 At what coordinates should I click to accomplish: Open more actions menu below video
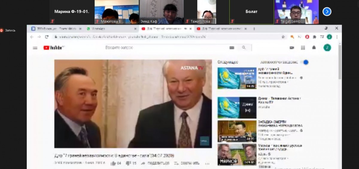(207, 163)
